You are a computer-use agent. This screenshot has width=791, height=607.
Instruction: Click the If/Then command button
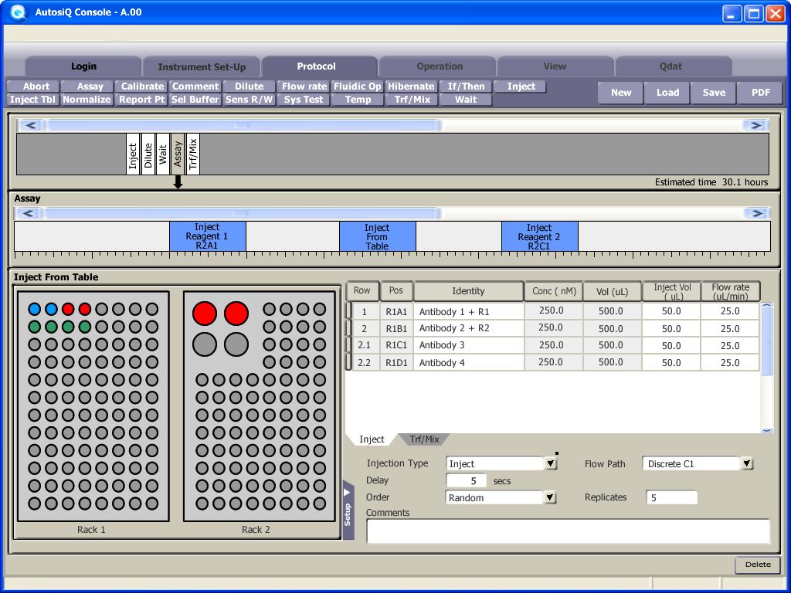[466, 86]
